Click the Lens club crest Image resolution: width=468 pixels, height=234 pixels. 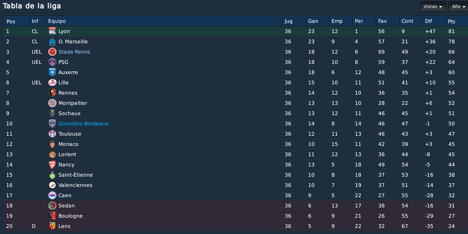pos(52,226)
